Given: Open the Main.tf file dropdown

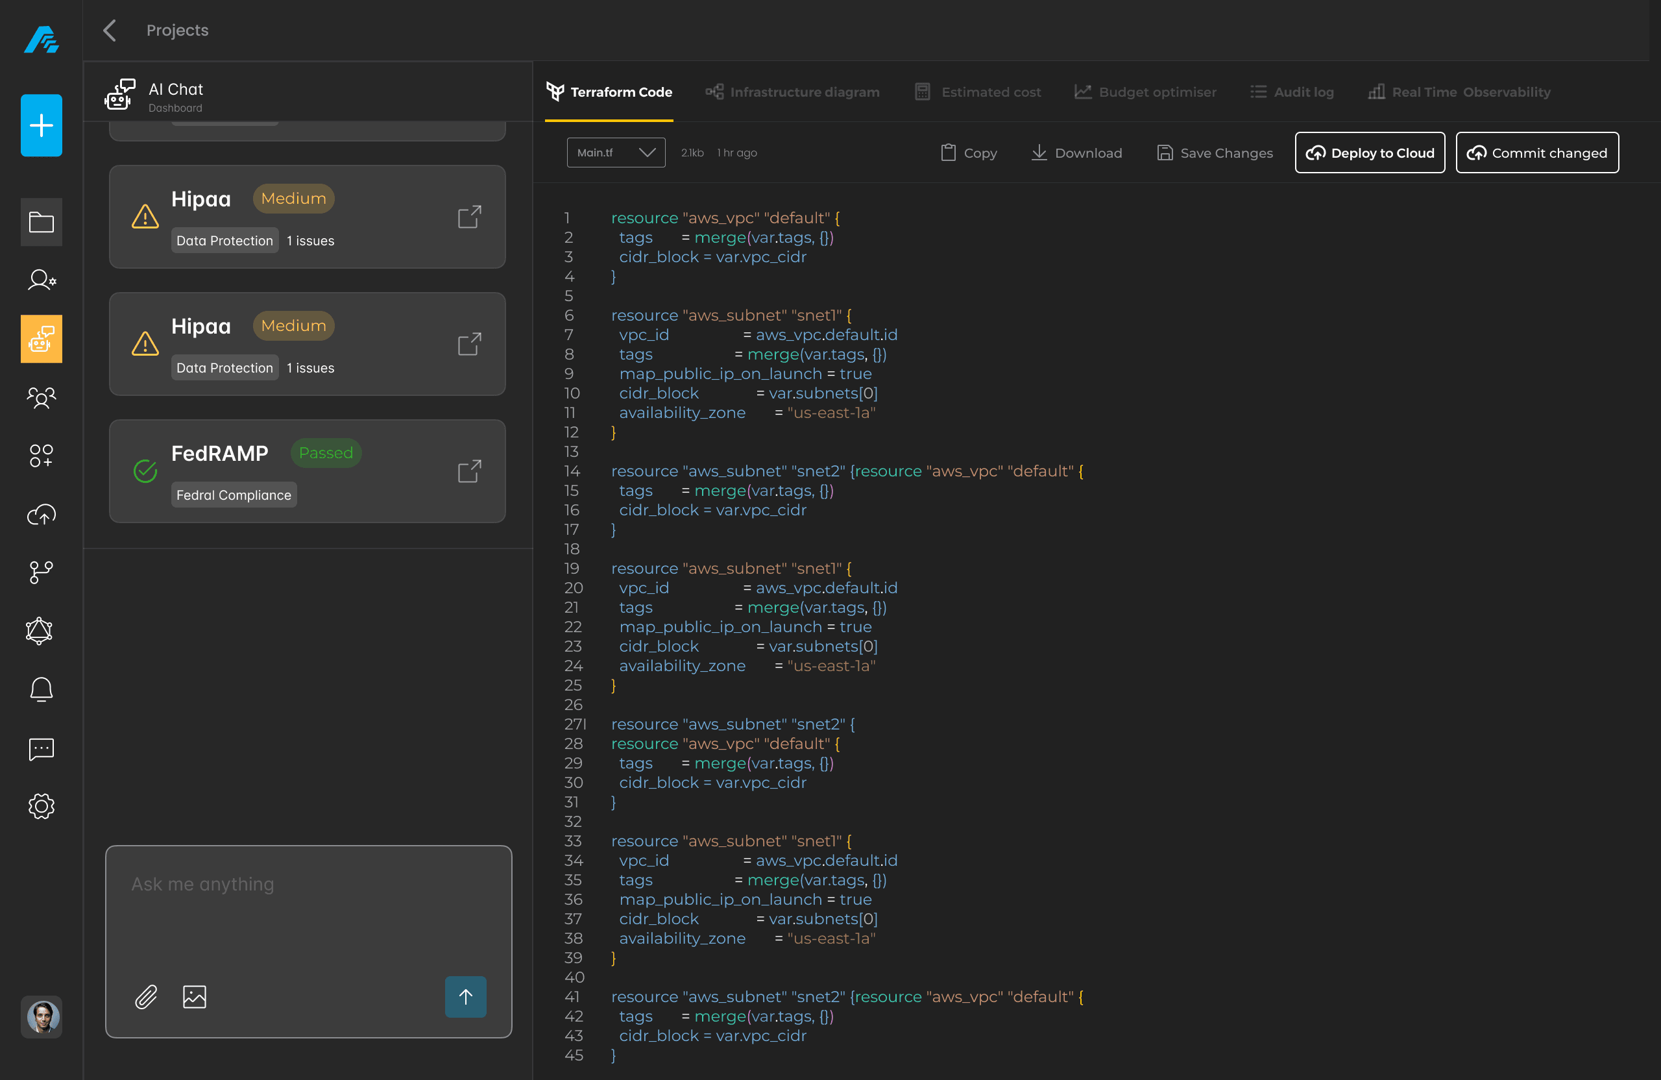Looking at the screenshot, I should point(615,152).
